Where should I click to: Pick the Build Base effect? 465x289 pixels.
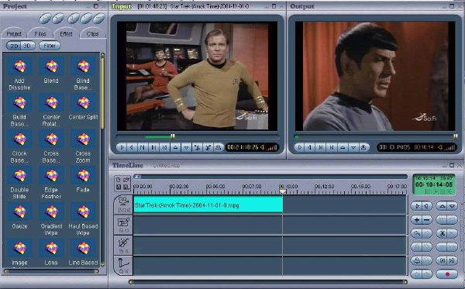click(x=19, y=111)
